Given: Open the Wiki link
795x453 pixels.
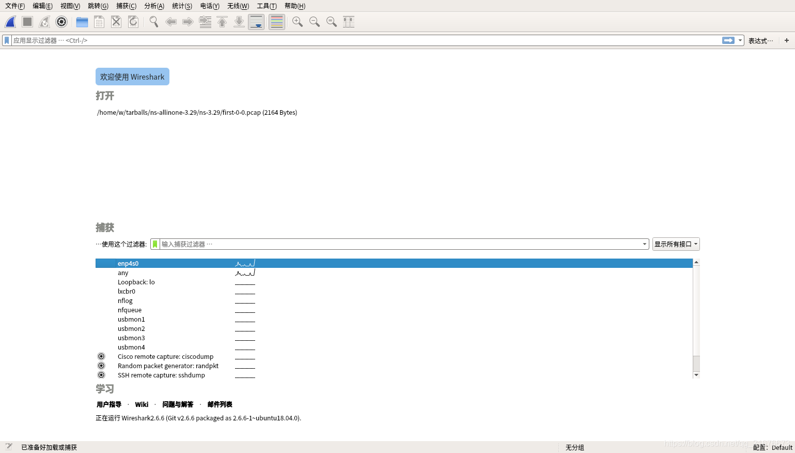Looking at the screenshot, I should click(142, 404).
